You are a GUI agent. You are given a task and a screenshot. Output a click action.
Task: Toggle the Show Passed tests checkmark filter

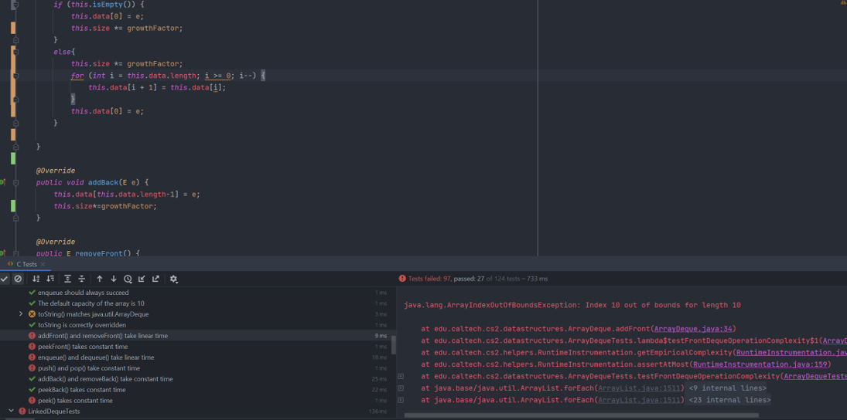click(x=5, y=279)
